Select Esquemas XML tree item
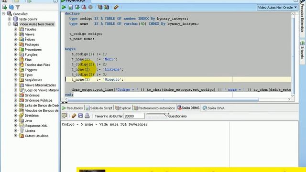 click(x=36, y=126)
